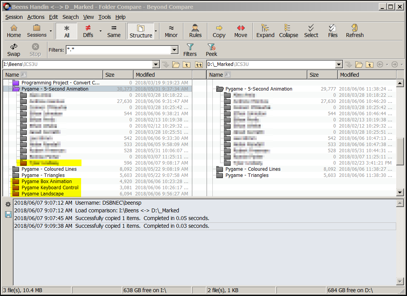Open the Rules settings
This screenshot has height=296, width=407.
[x=195, y=31]
